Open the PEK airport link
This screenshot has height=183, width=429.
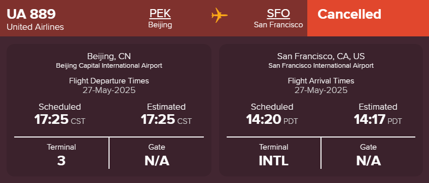tap(160, 14)
